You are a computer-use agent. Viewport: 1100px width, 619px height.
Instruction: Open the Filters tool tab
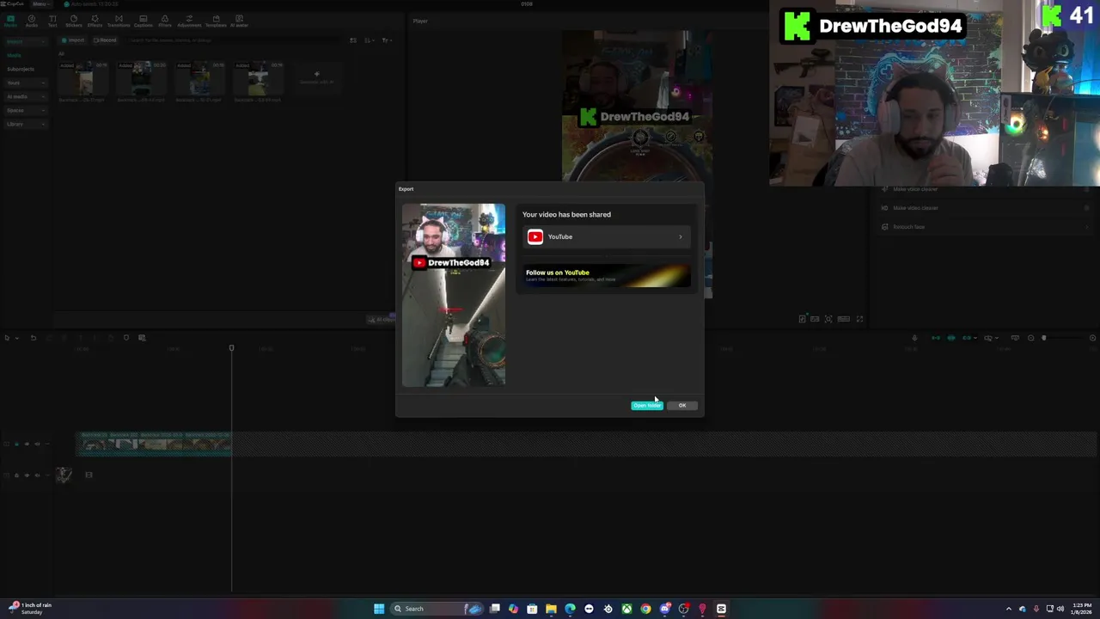point(165,21)
